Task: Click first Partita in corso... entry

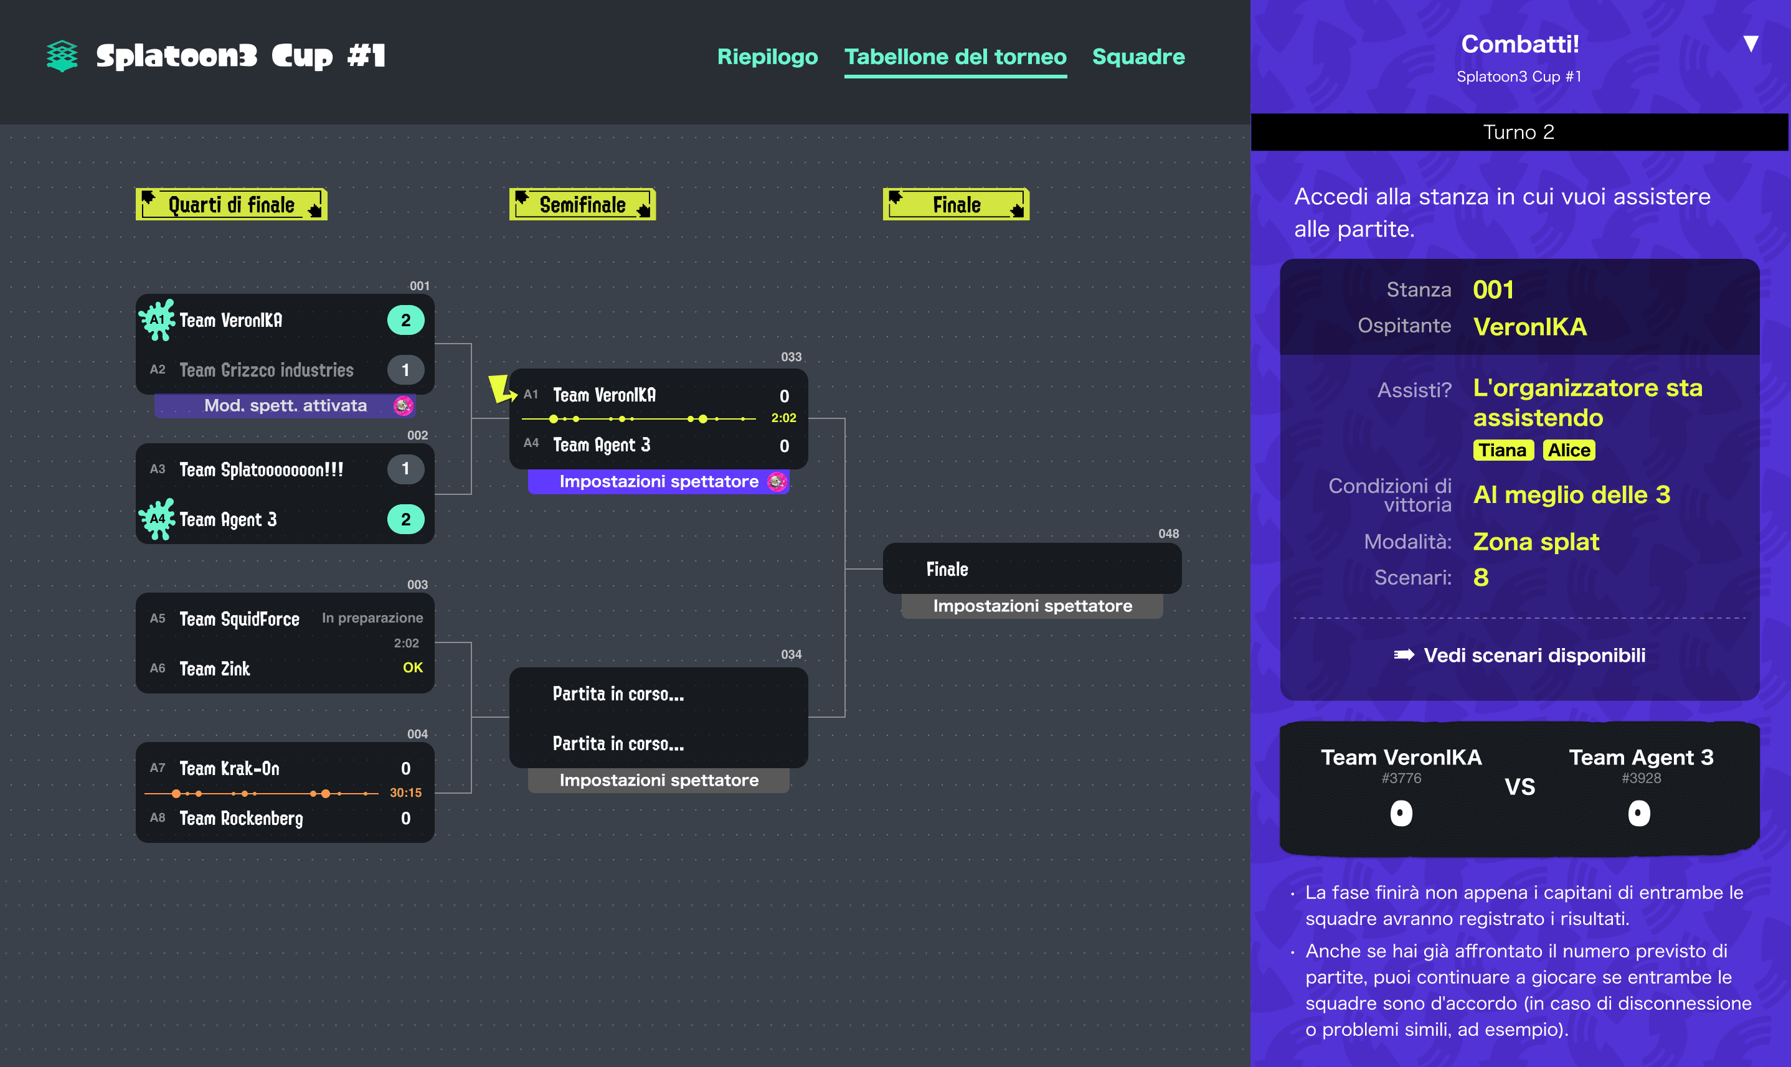Action: click(x=618, y=694)
